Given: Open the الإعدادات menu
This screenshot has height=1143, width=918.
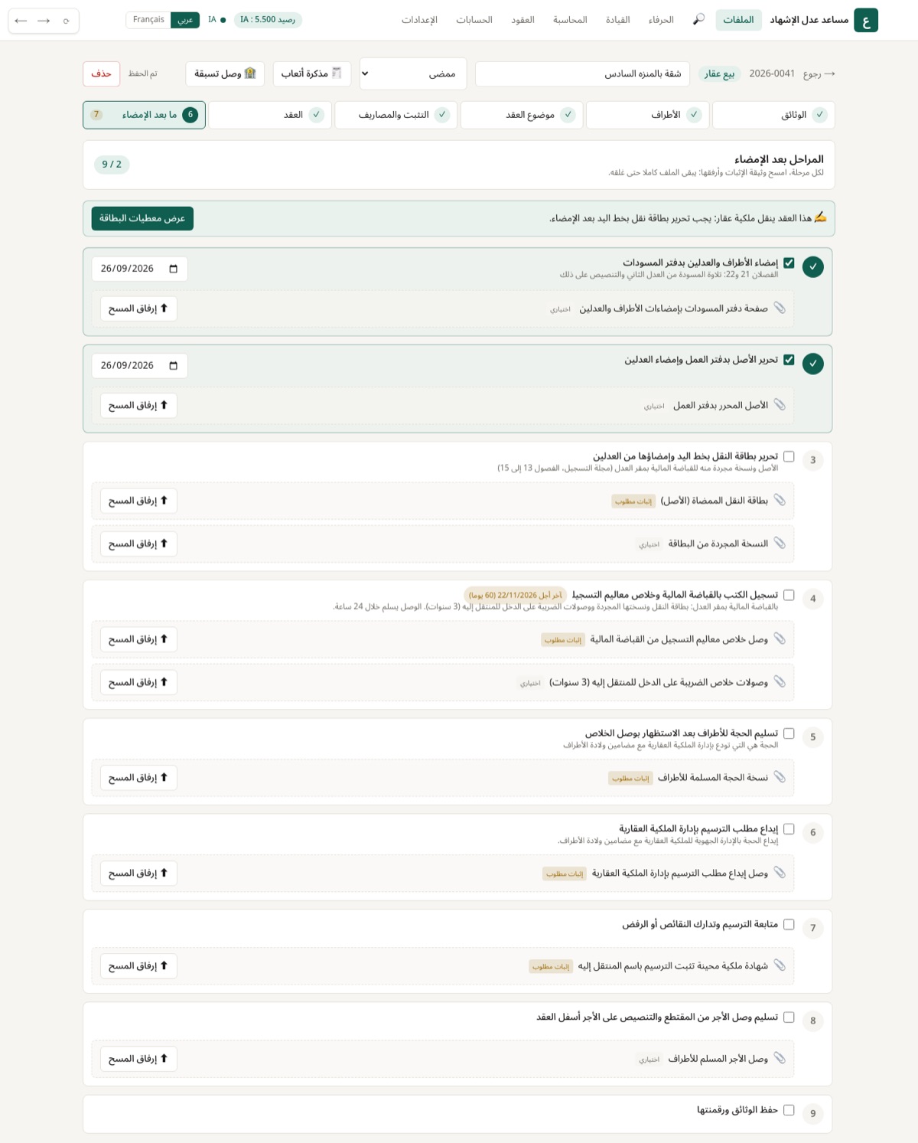Looking at the screenshot, I should pyautogui.click(x=419, y=20).
